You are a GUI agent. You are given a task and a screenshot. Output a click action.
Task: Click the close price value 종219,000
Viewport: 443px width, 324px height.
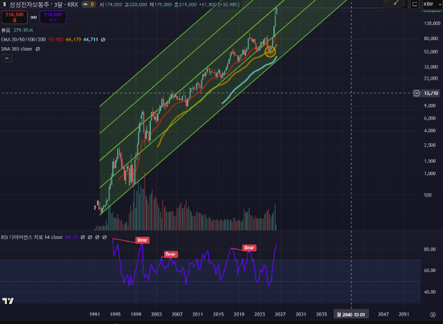pos(186,5)
